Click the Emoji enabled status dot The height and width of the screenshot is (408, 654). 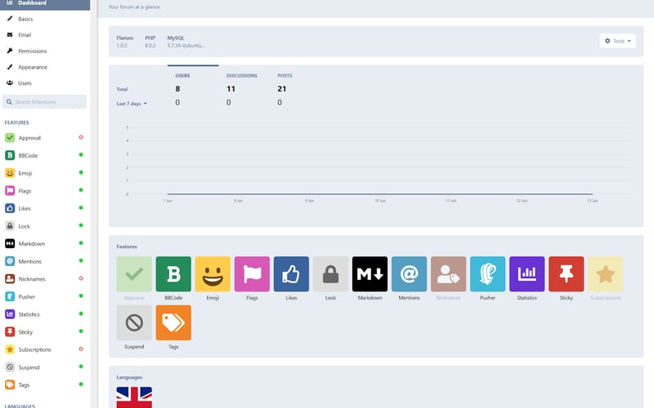(x=81, y=172)
